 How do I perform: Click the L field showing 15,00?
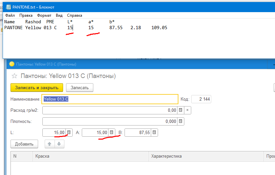tap(54, 132)
